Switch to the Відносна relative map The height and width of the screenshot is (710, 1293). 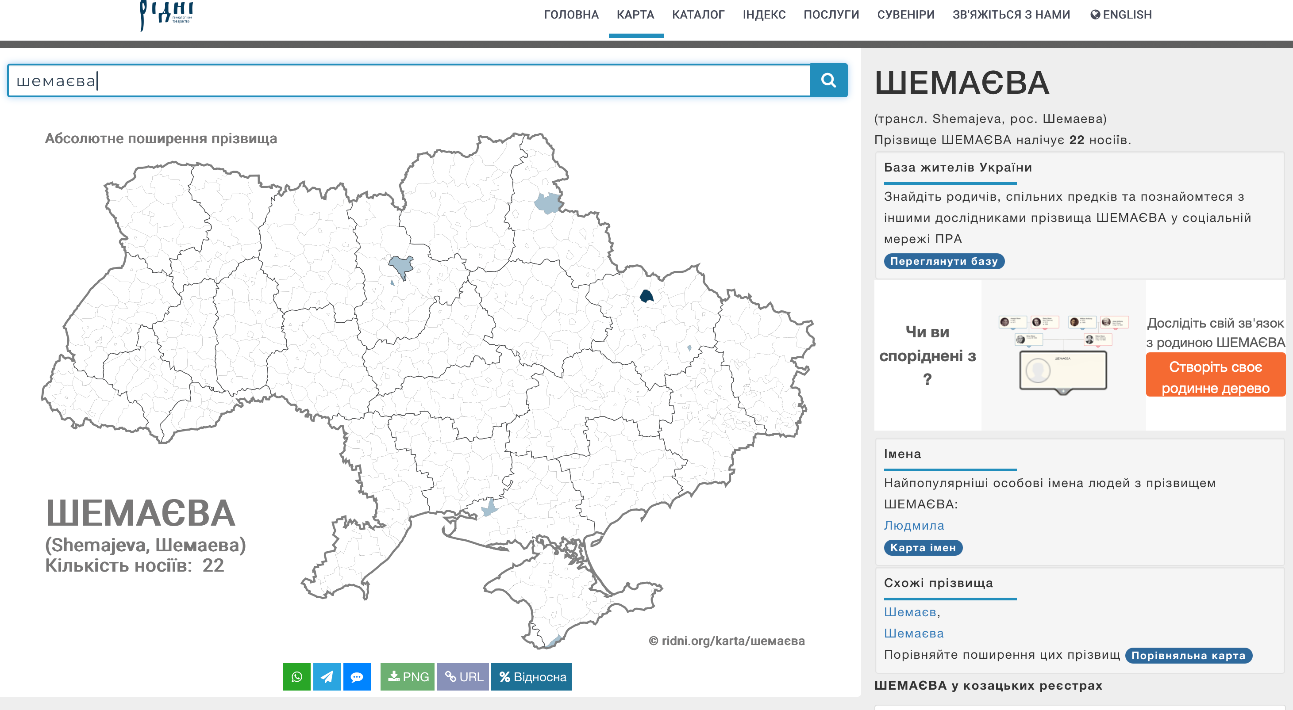click(531, 676)
